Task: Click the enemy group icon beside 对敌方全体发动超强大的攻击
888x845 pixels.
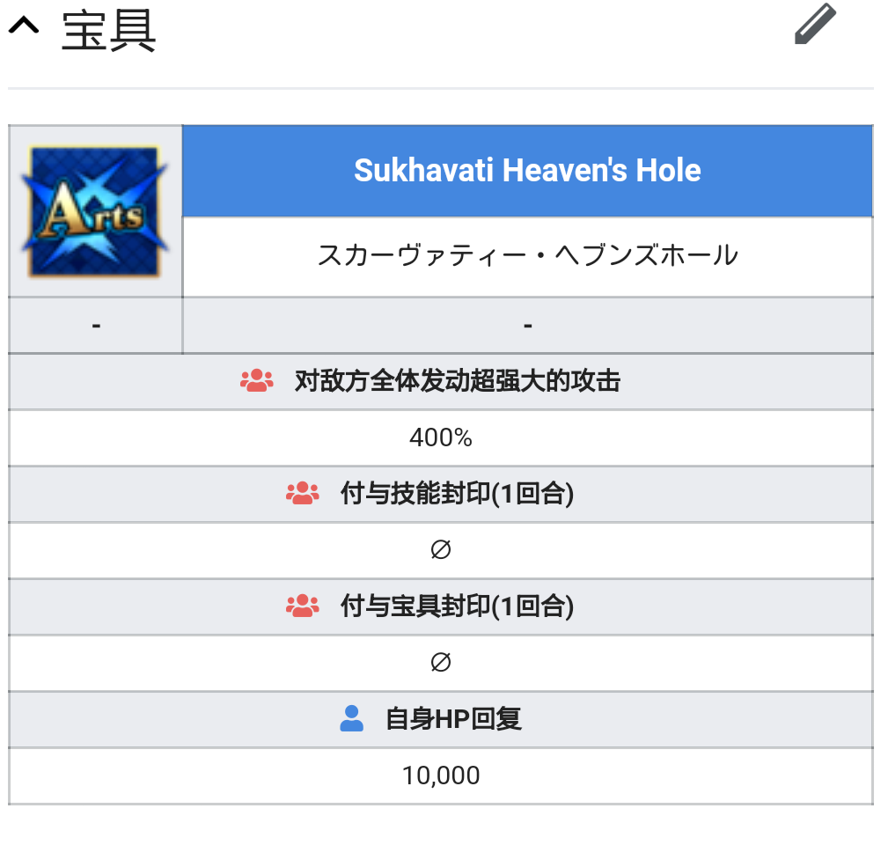Action: tap(257, 381)
